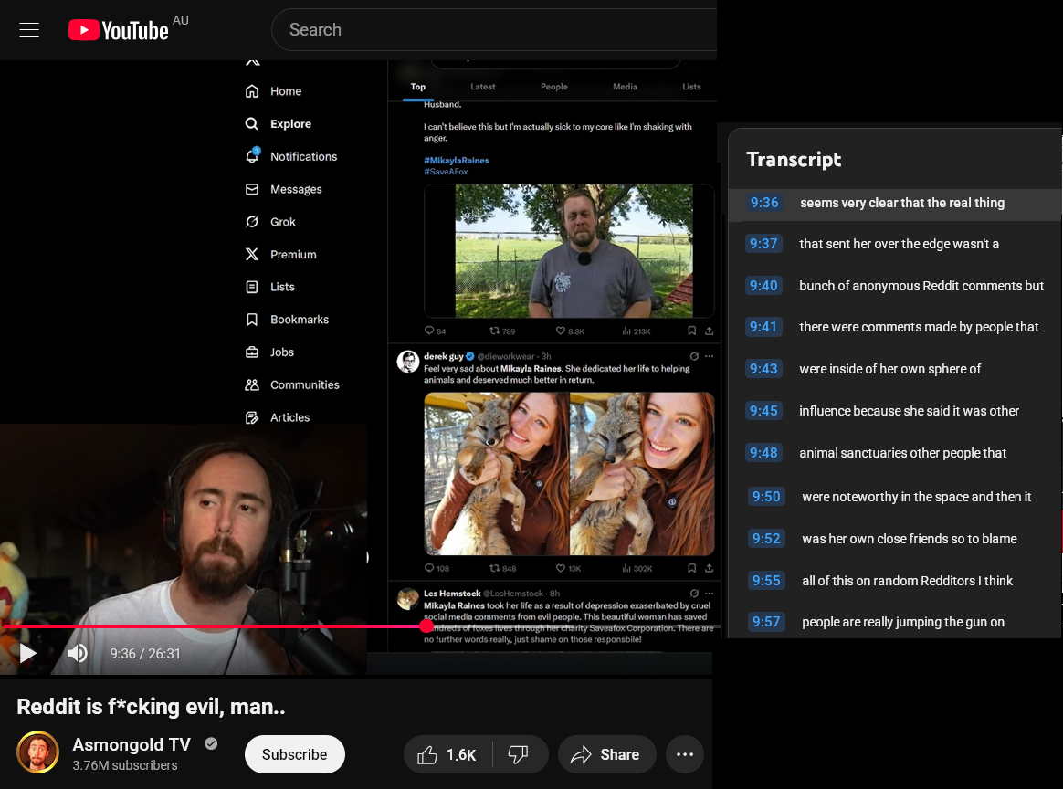Viewport: 1063px width, 789px height.
Task: Select transcript line "seems very clear that the real thing"
Action: click(x=902, y=203)
